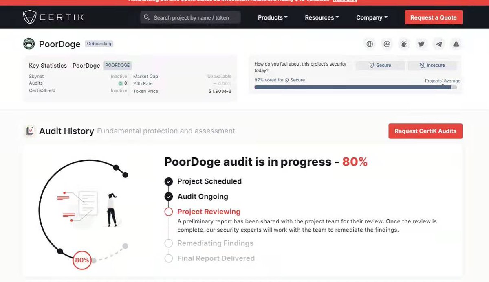
Task: Click the Project Scheduled checkmark
Action: [168, 181]
